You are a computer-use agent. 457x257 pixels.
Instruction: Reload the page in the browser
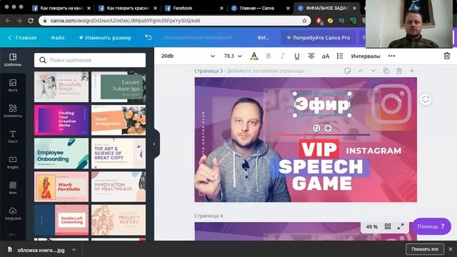(31, 21)
